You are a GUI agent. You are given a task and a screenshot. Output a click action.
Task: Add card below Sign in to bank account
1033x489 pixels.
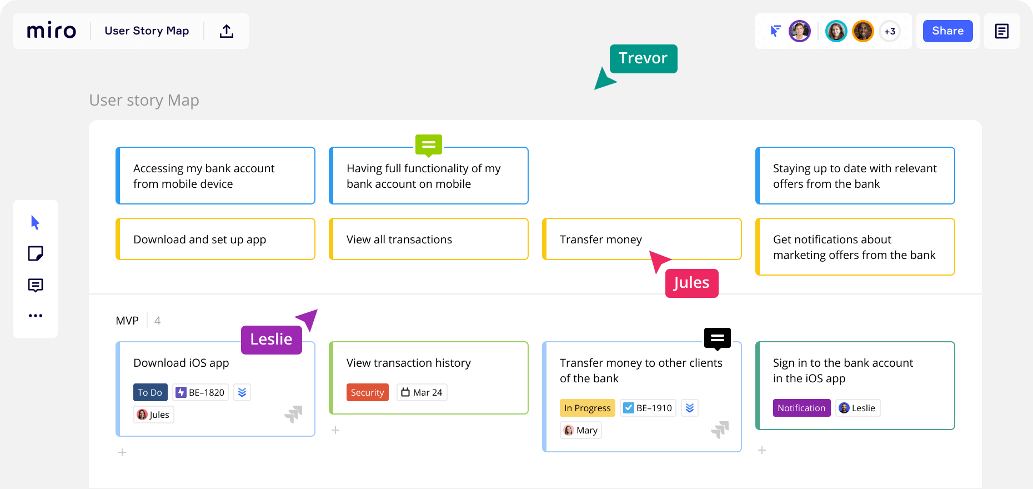762,450
